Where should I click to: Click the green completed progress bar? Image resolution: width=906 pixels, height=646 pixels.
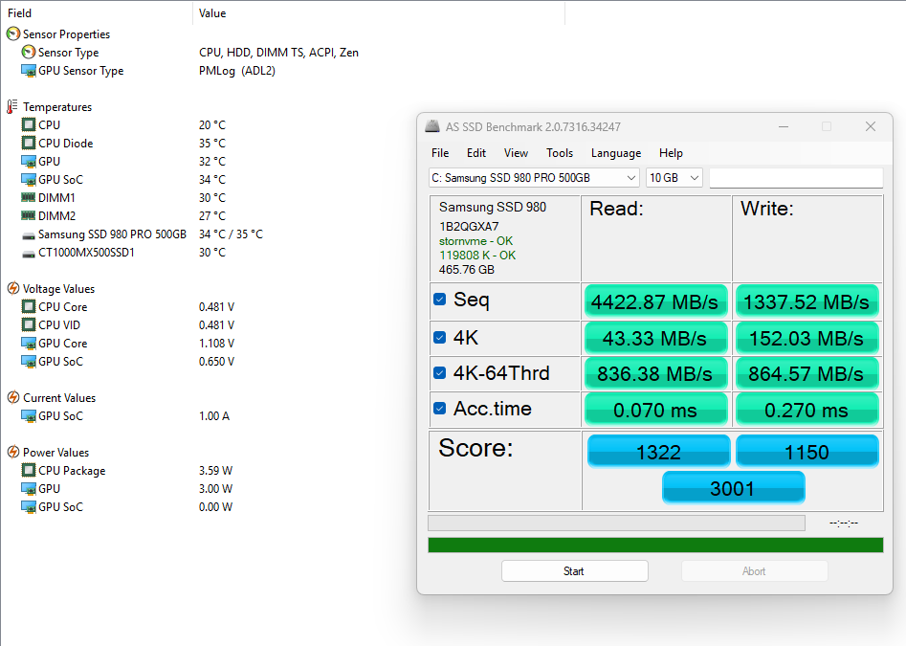[x=655, y=545]
